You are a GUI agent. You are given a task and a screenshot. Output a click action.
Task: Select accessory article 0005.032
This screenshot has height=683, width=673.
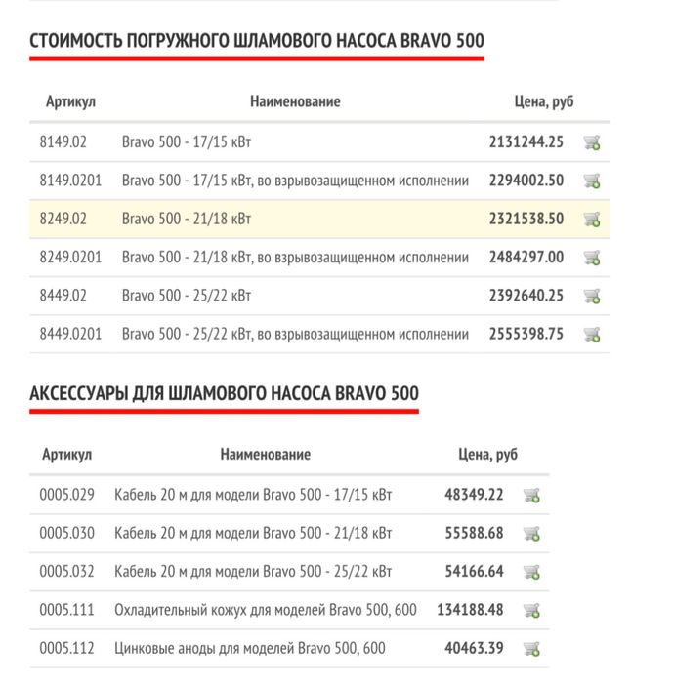click(66, 572)
